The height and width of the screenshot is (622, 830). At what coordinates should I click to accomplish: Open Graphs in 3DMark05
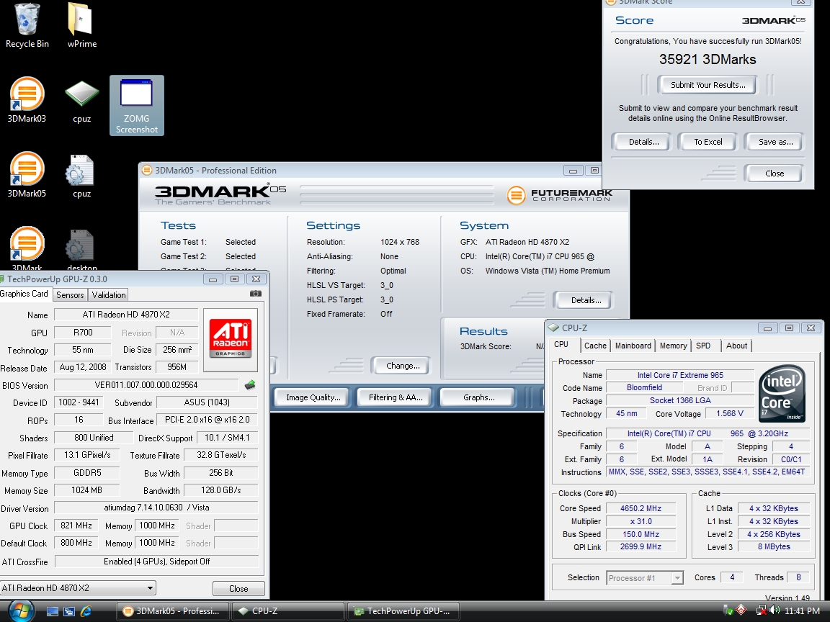pyautogui.click(x=478, y=397)
